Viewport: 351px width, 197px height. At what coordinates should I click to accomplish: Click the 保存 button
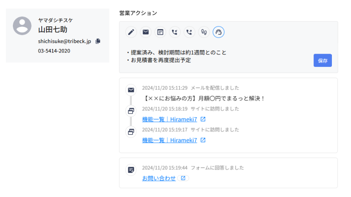(323, 61)
